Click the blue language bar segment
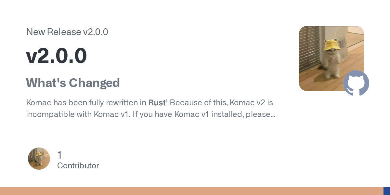The width and height of the screenshot is (390, 195). click(x=387, y=191)
